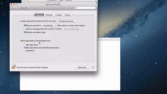Viewport: 167px width, 94px height.
Task: Click the lock icon to prevent changes
Action: (x=14, y=67)
